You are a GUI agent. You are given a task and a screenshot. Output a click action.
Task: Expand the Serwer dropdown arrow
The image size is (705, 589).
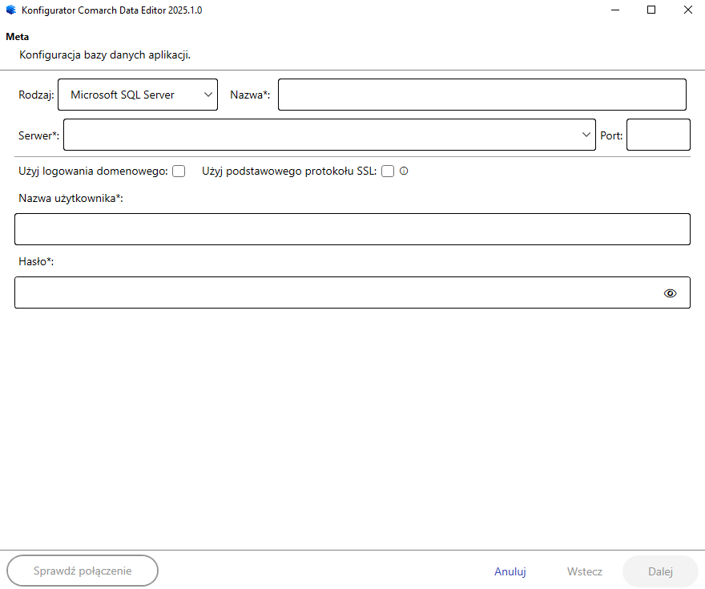tap(586, 135)
